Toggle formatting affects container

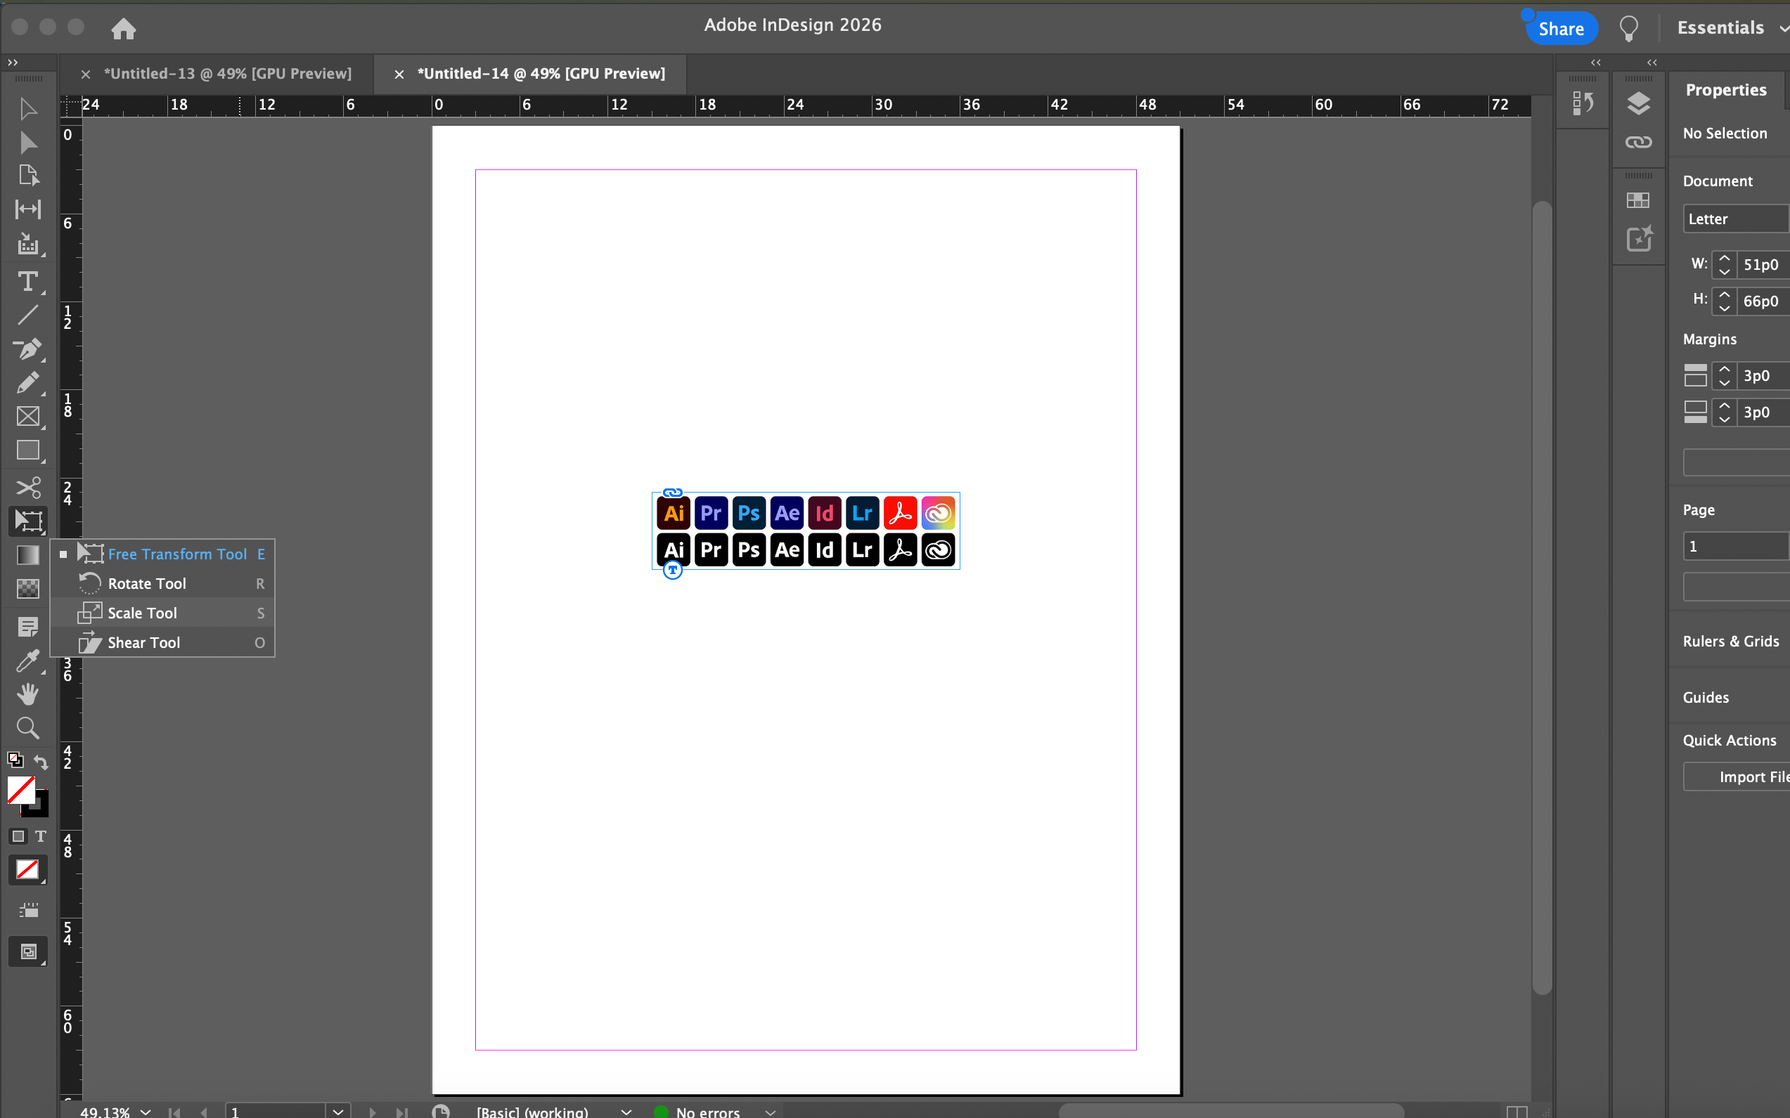pyautogui.click(x=18, y=836)
